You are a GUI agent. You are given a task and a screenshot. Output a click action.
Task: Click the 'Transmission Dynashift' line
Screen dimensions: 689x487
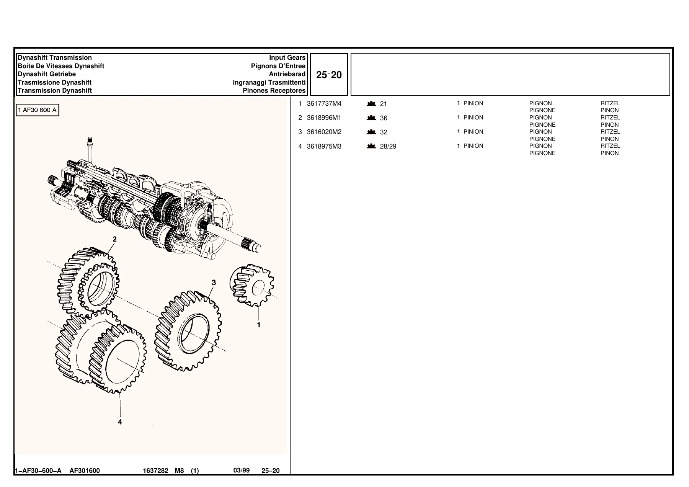[x=55, y=91]
